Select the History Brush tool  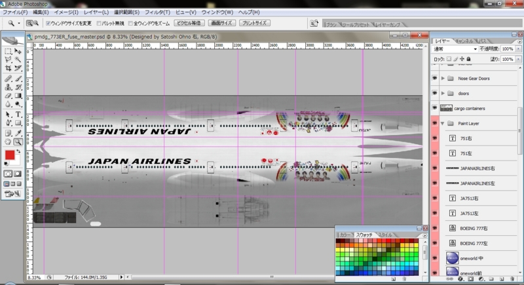[x=18, y=87]
